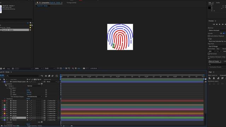Open Play From dropdown Start Of Range
The height and width of the screenshot is (127, 226).
coord(217,46)
